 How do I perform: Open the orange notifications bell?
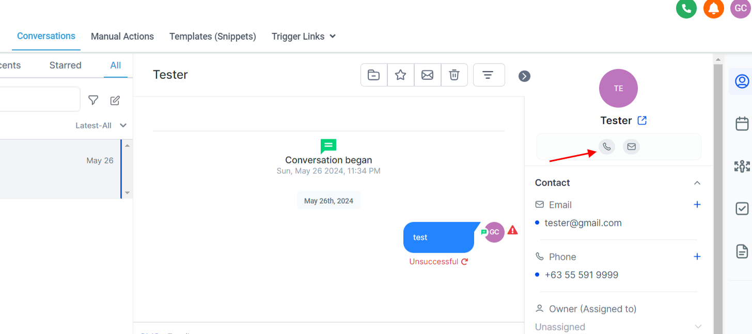713,9
